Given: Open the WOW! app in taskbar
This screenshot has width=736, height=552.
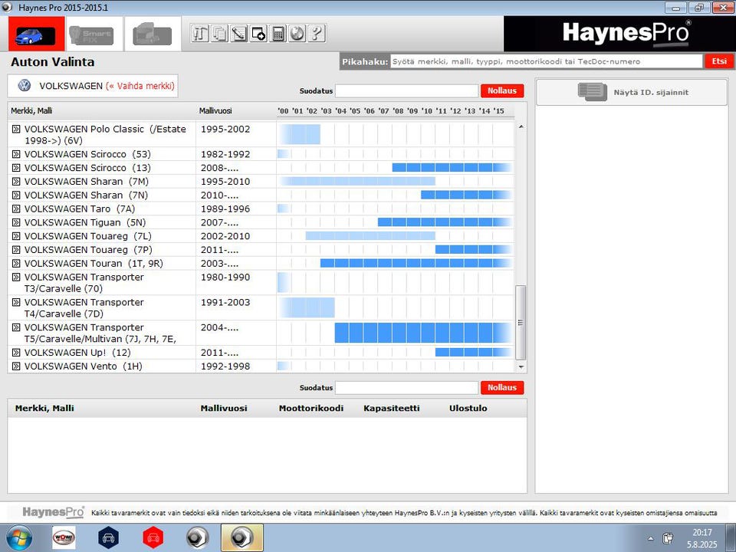Looking at the screenshot, I should [x=64, y=537].
